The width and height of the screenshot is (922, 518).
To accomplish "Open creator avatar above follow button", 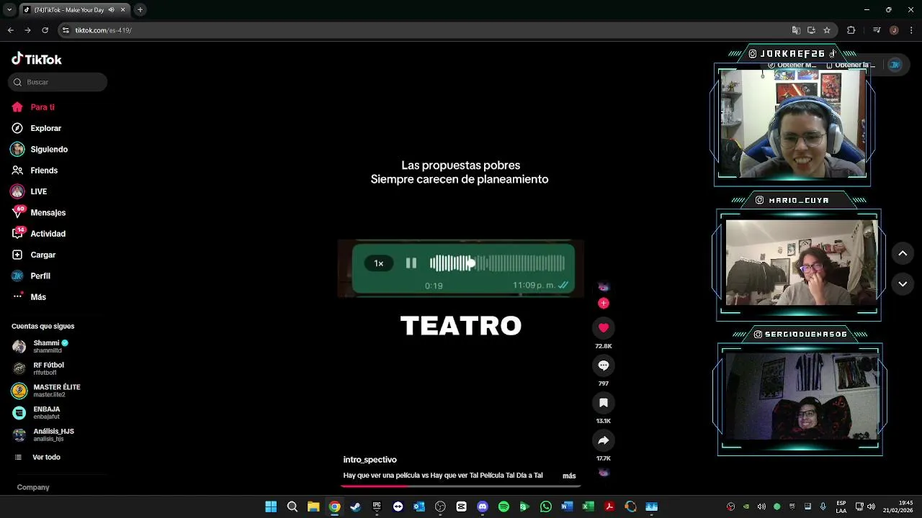I will [604, 286].
